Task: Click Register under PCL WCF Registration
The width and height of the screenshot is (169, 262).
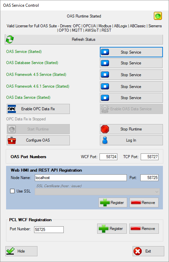Action: coord(112,228)
